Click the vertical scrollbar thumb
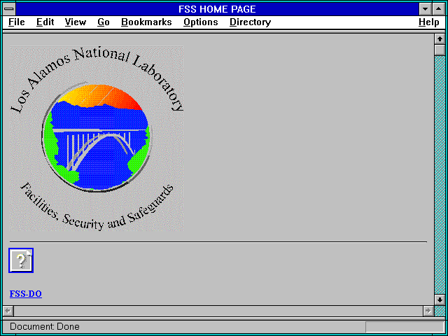Image resolution: width=448 pixels, height=336 pixels. pos(440,50)
